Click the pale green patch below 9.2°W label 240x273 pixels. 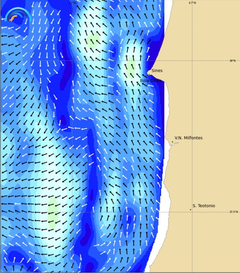(93, 40)
